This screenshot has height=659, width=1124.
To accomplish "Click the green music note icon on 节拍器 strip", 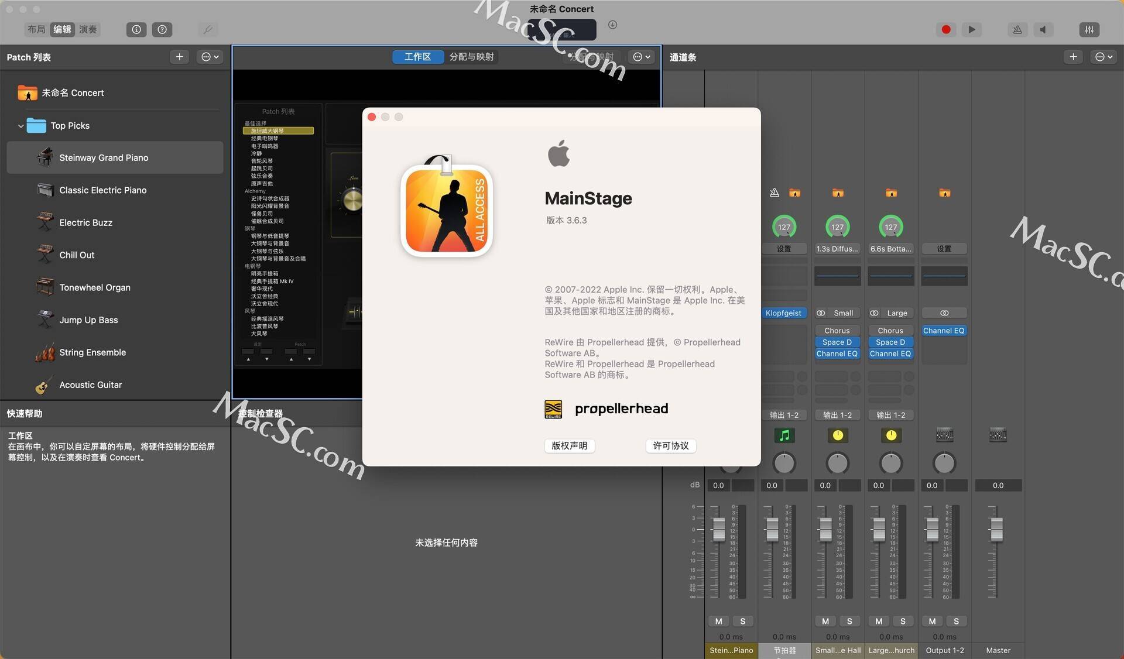I will 784,435.
